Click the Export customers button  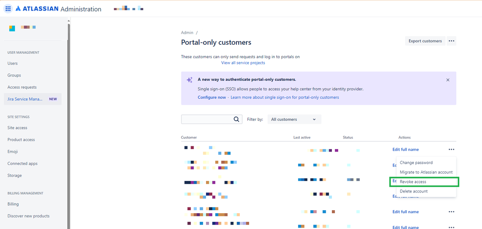pyautogui.click(x=425, y=41)
